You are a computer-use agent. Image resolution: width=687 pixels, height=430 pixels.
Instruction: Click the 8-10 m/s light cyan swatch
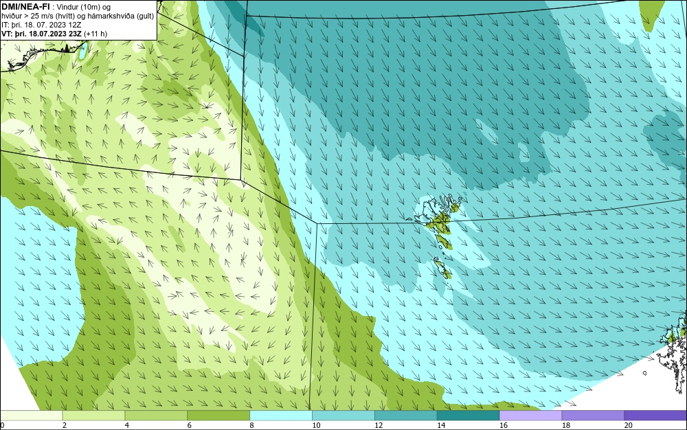pos(281,416)
